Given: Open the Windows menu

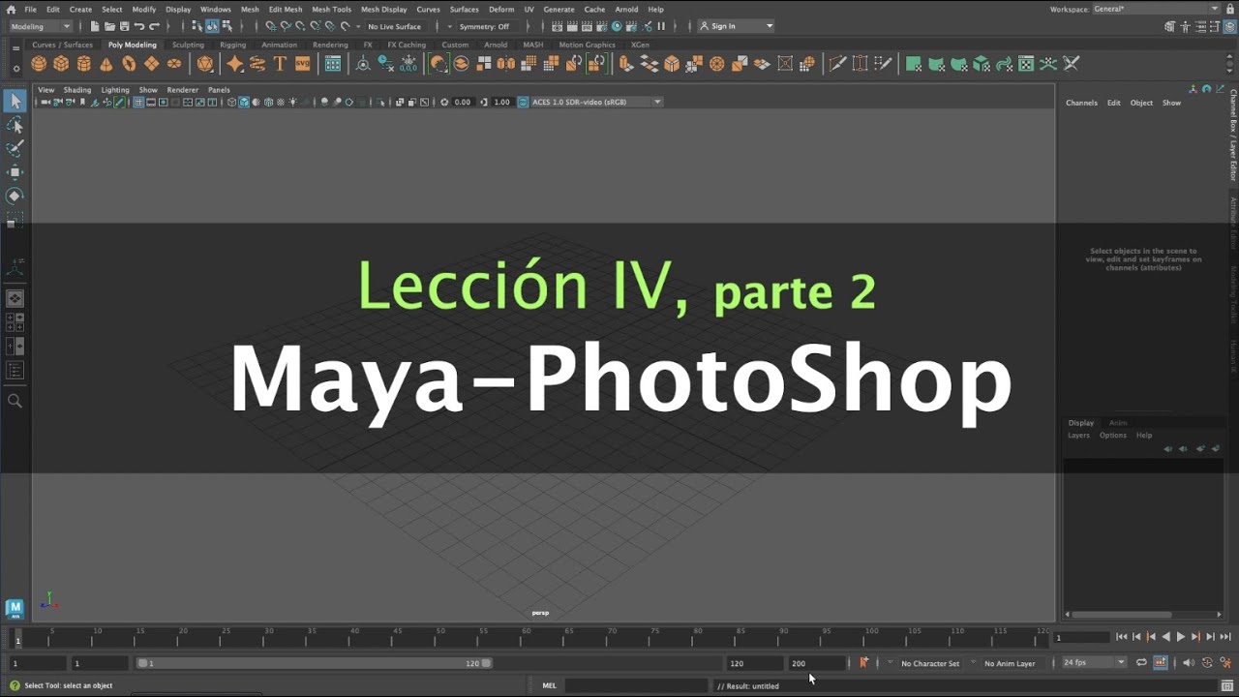Looking at the screenshot, I should 215,9.
